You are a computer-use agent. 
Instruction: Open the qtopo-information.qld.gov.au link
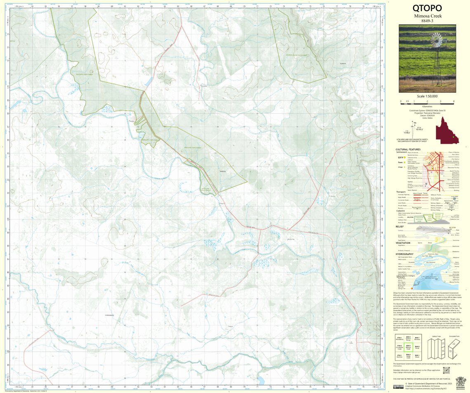(x=406, y=372)
